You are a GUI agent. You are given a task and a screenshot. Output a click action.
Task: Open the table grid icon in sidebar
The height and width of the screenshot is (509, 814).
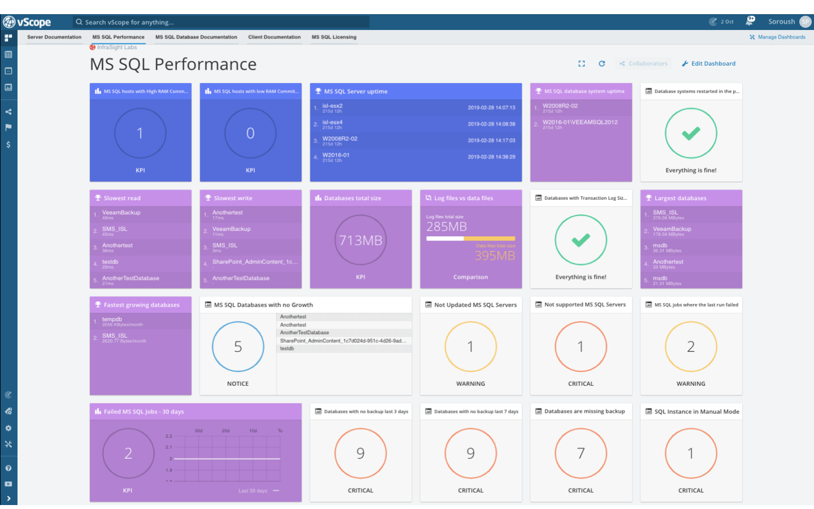tap(8, 54)
